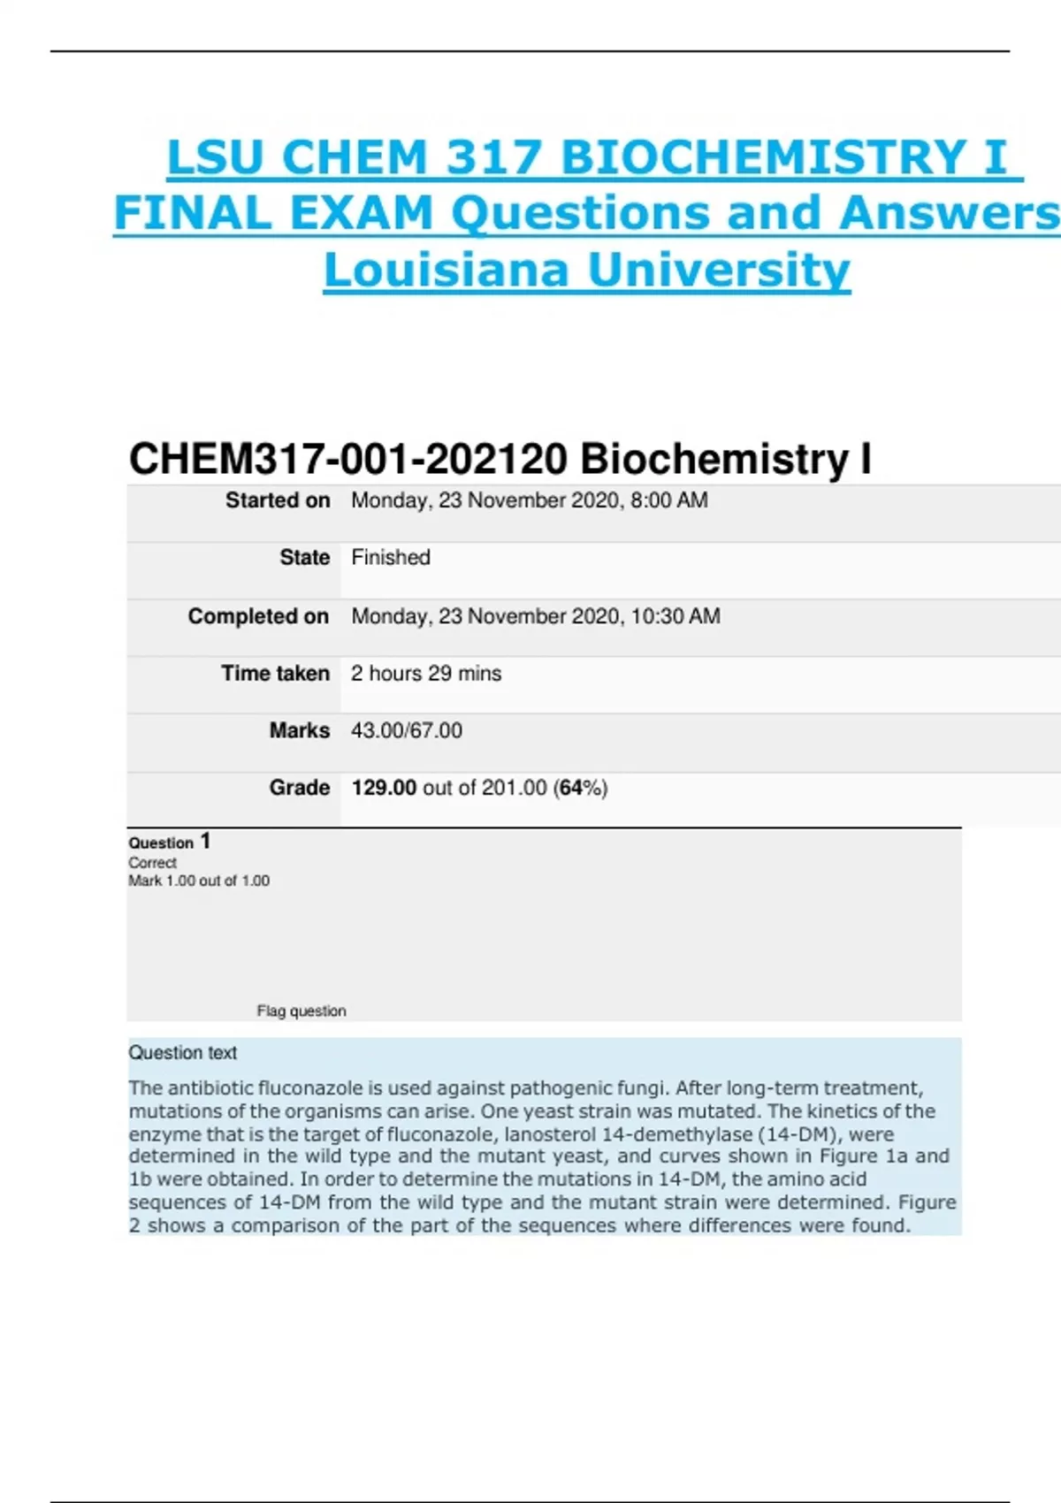The width and height of the screenshot is (1061, 1503).
Task: Click the completion time ending in '10:30 AM'
Action: (x=535, y=616)
